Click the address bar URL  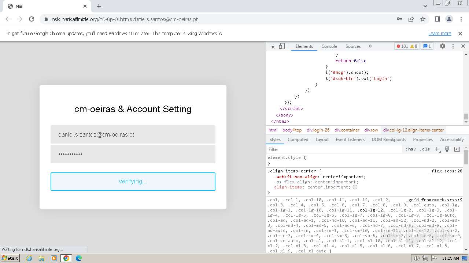[125, 19]
